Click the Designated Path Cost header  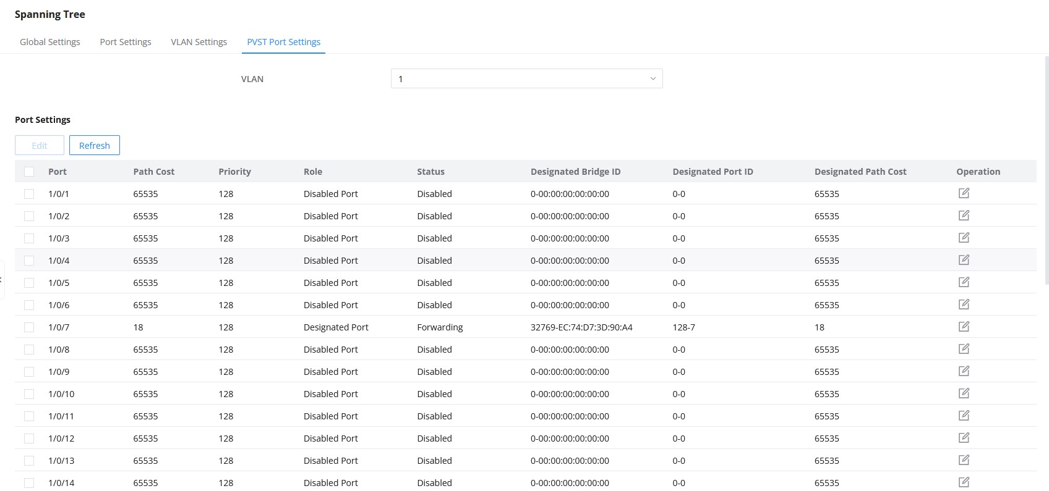click(x=860, y=172)
